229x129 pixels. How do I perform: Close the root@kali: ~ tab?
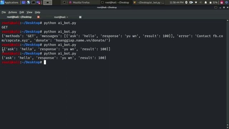point(80,17)
